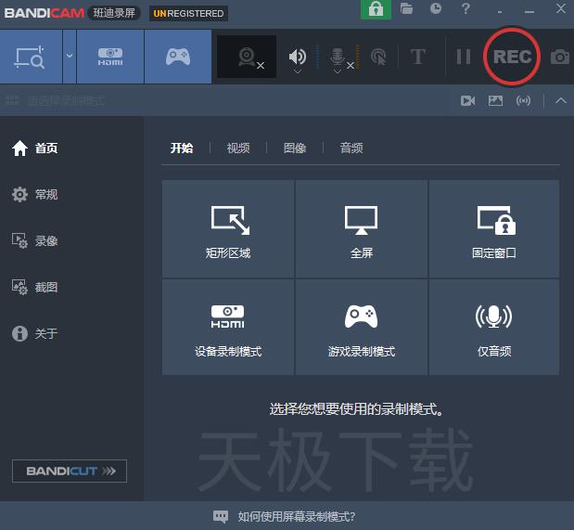This screenshot has height=530, width=574.
Task: Switch to the 开始 tab
Action: click(x=182, y=149)
